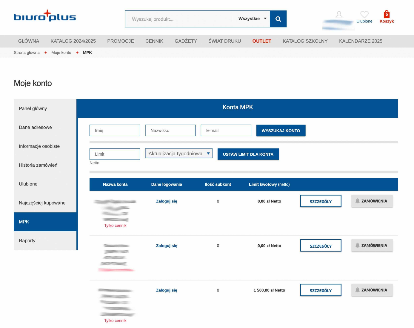Select MPK in the sidebar

pos(45,222)
